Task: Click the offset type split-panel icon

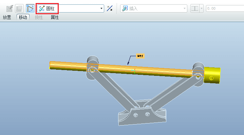Action: [195, 8]
